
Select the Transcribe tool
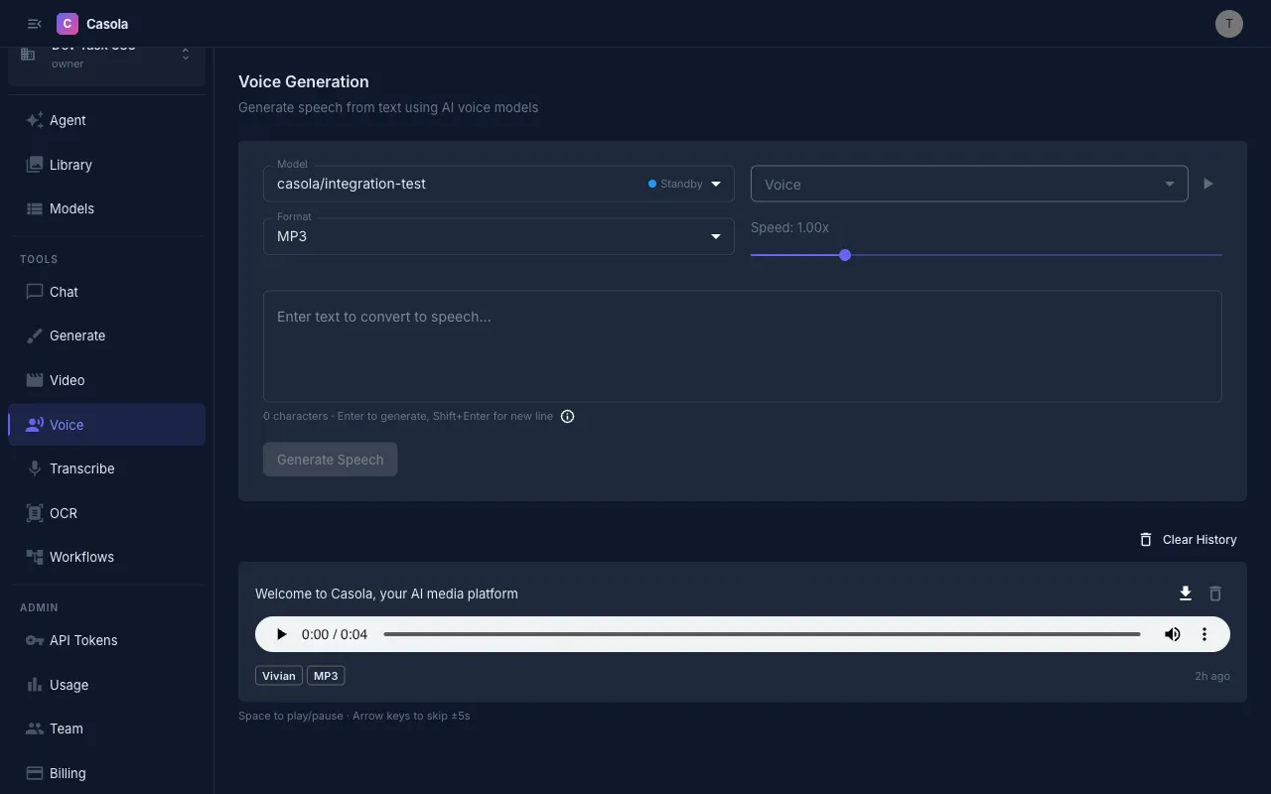click(x=82, y=467)
